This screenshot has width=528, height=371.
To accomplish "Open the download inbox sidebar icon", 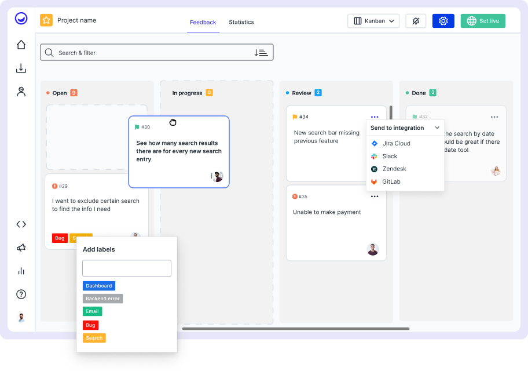I will [x=21, y=68].
